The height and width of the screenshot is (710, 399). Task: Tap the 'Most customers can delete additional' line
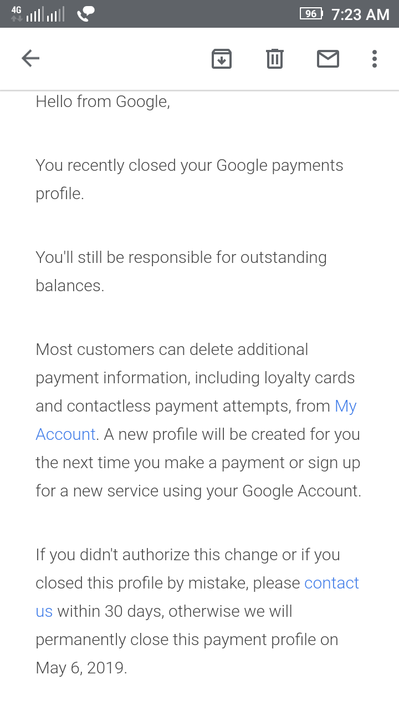[x=172, y=349]
